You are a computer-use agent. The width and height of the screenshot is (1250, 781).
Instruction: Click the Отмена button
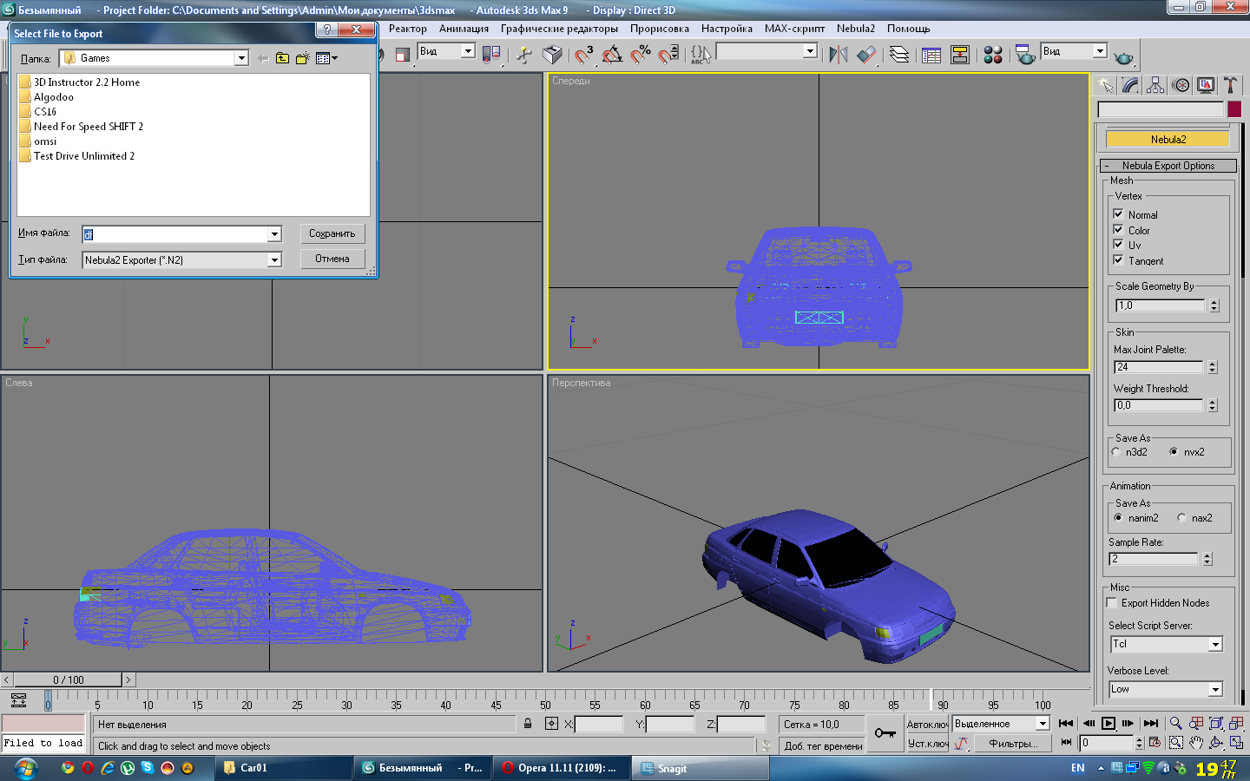pyautogui.click(x=332, y=259)
